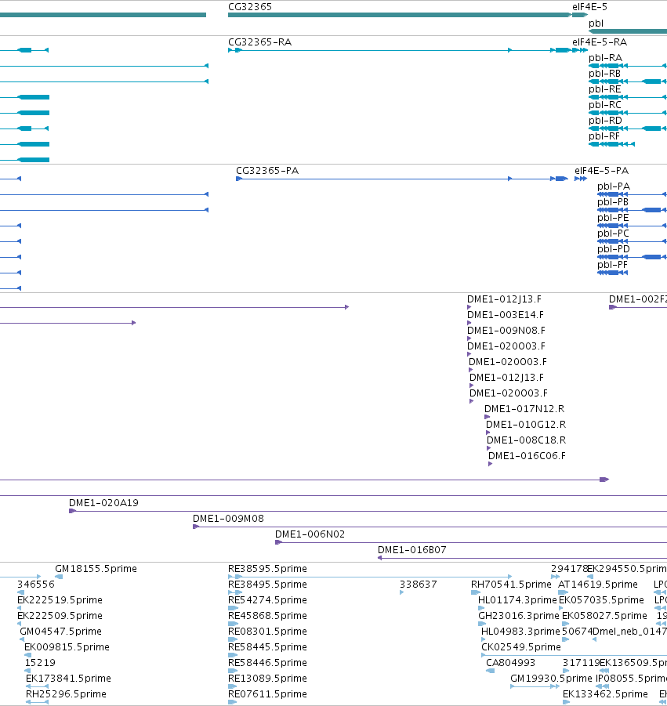Click the CG32365 gene label

[250, 7]
